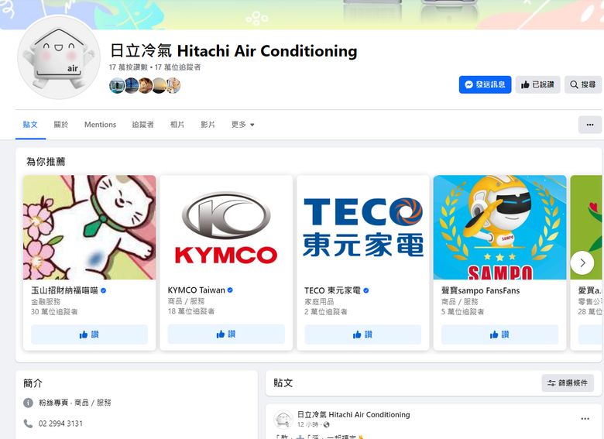Open post options three-dot menu
The image size is (604, 439).
pyautogui.click(x=585, y=419)
